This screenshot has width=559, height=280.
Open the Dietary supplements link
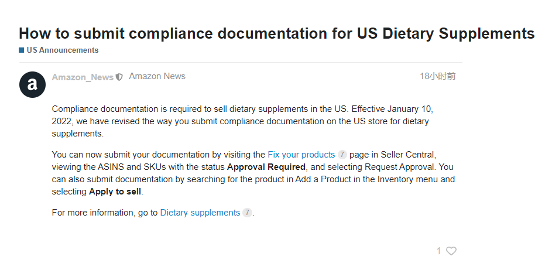(200, 213)
